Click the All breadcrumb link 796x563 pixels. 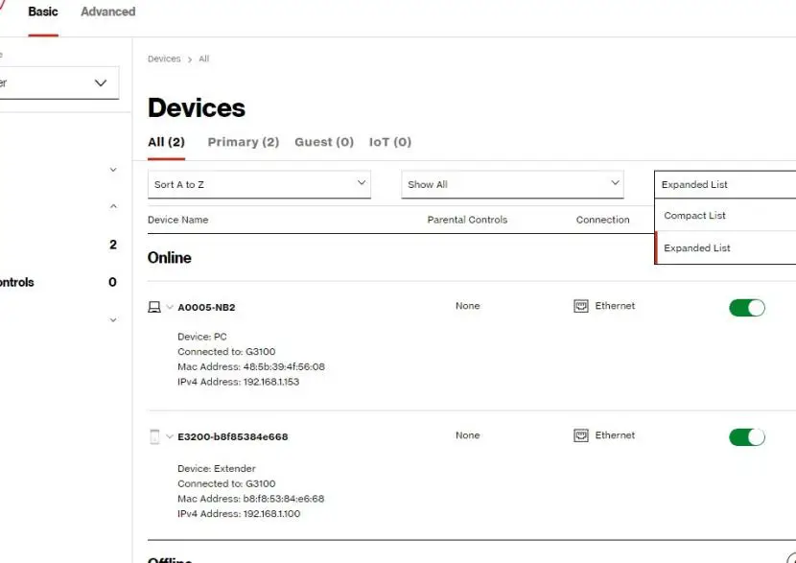pyautogui.click(x=203, y=59)
